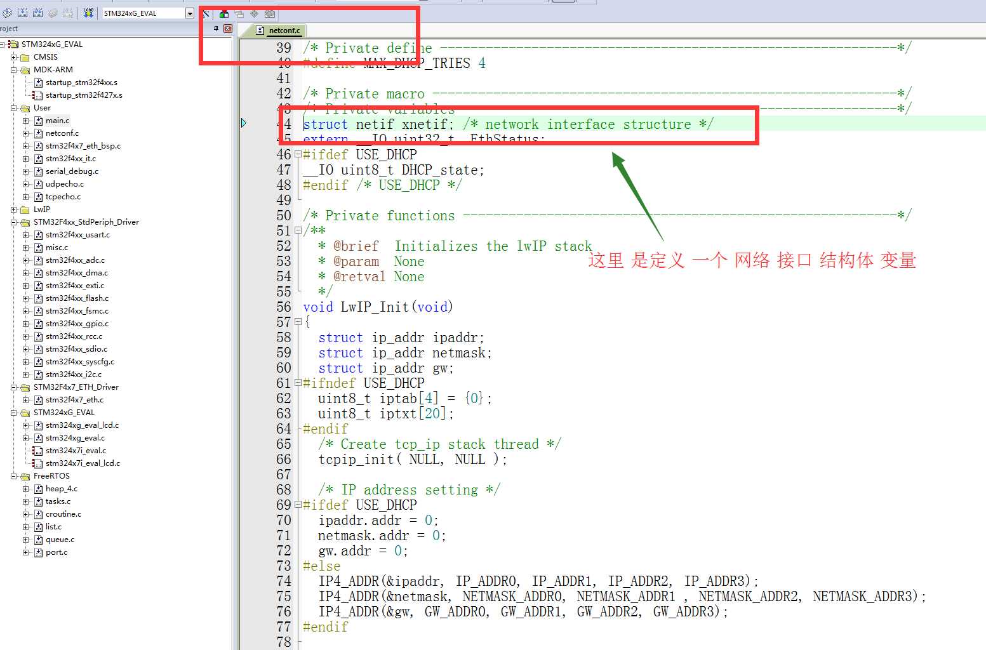The width and height of the screenshot is (986, 650).
Task: Fold the comment block at line 51
Action: pyautogui.click(x=298, y=230)
